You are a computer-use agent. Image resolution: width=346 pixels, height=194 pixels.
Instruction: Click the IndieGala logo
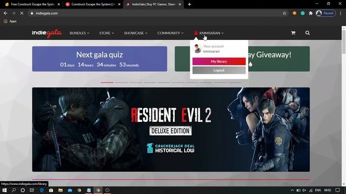tap(47, 33)
